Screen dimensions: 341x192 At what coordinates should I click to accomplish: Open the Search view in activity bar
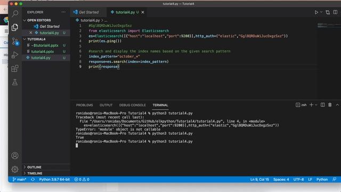click(x=15, y=14)
